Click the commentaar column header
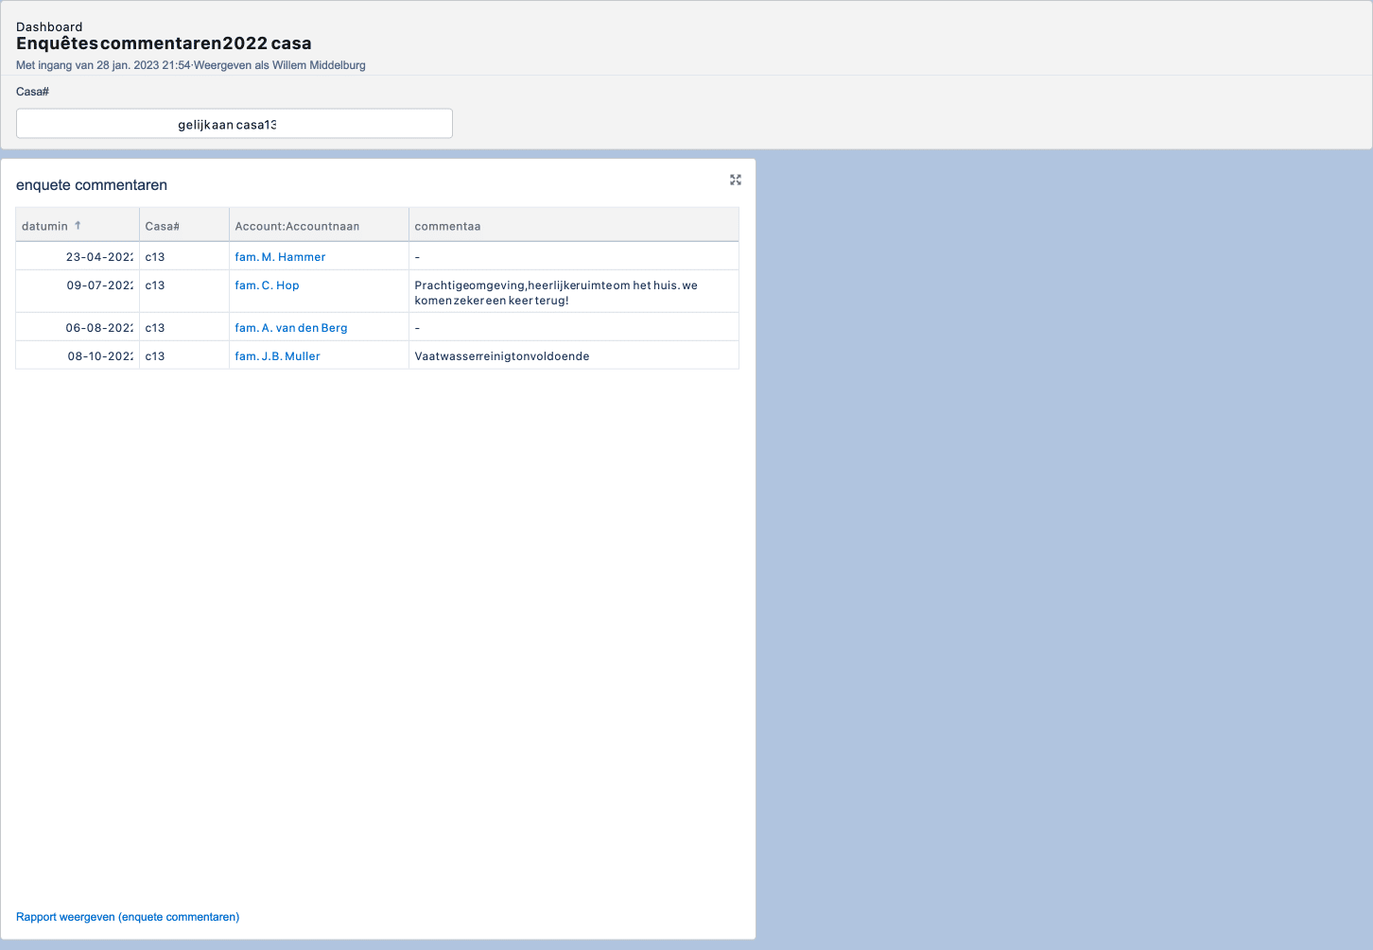Screen dimensions: 1373x950 coord(574,226)
